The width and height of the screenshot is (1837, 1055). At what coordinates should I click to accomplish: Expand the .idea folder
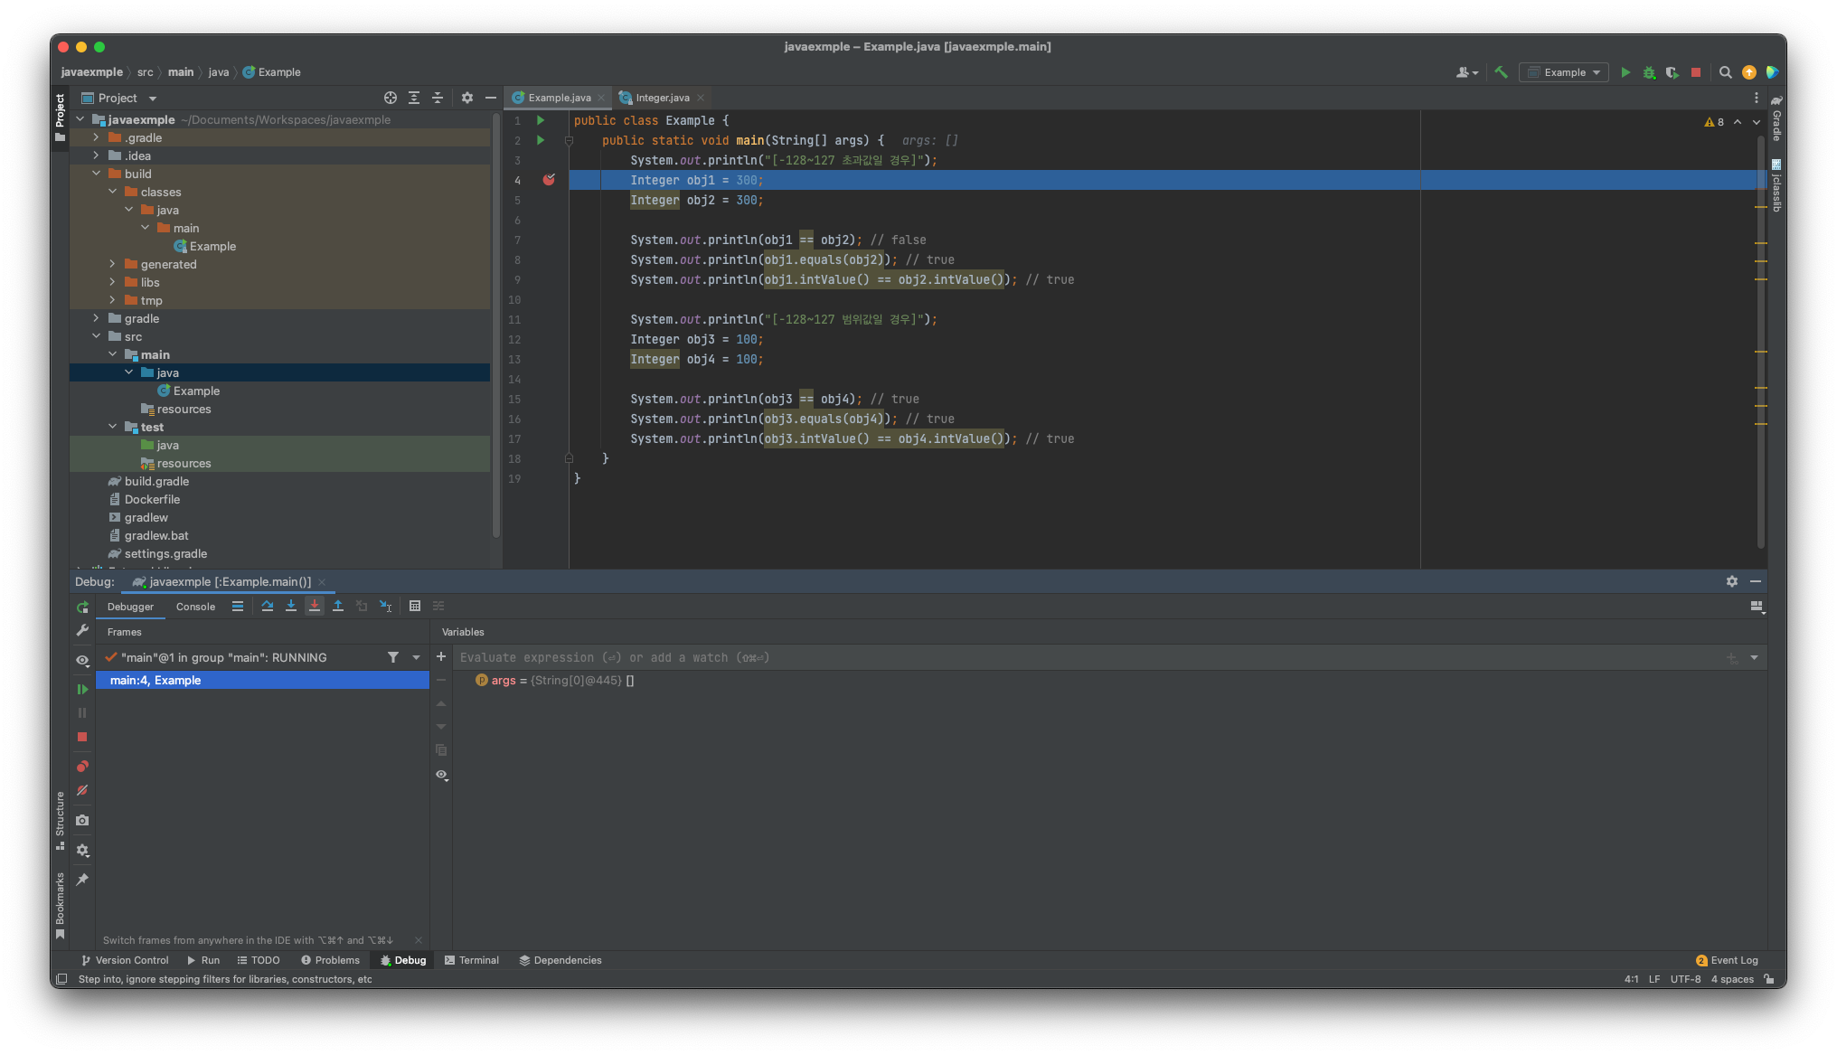click(96, 155)
